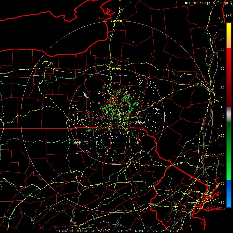Select the 40 value on the velocity scale
This screenshot has height=233, width=233.
coord(222,78)
